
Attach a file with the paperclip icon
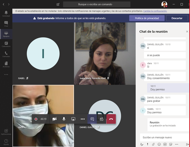tap(153, 144)
